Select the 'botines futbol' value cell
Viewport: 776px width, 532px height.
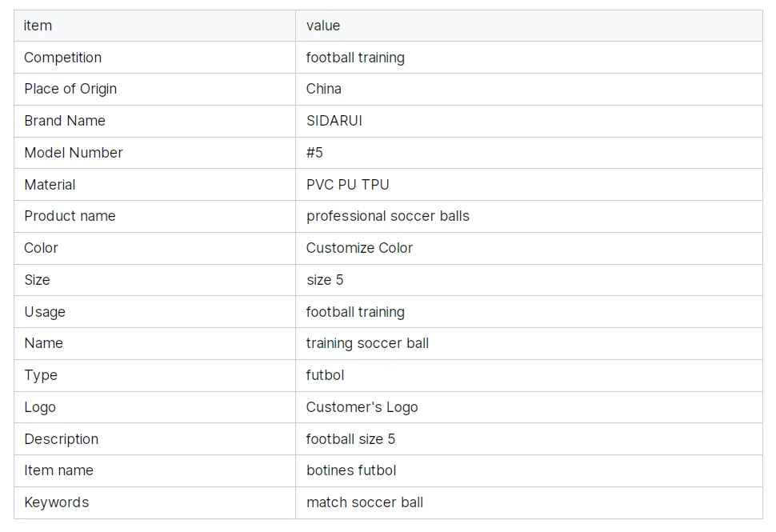pyautogui.click(x=350, y=470)
